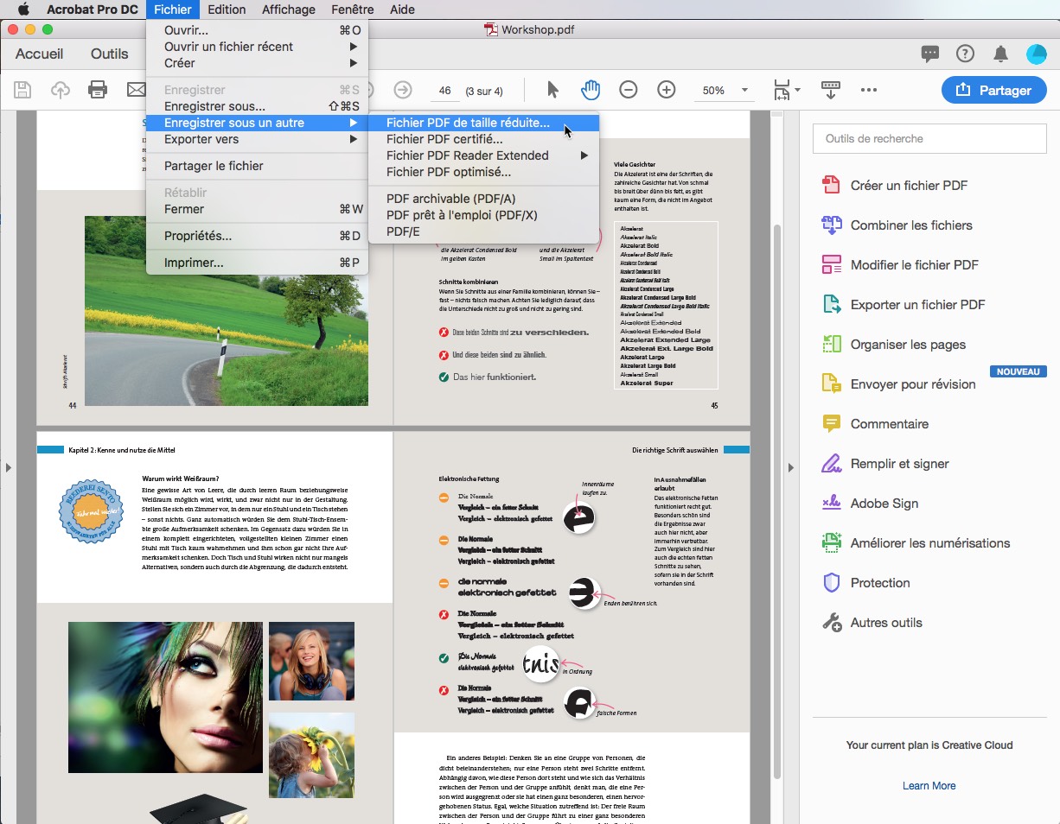The width and height of the screenshot is (1060, 824).
Task: Choose the PDF/E format
Action: 484,231
